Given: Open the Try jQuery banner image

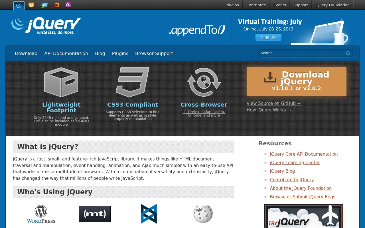Looking at the screenshot, I should [x=304, y=216].
